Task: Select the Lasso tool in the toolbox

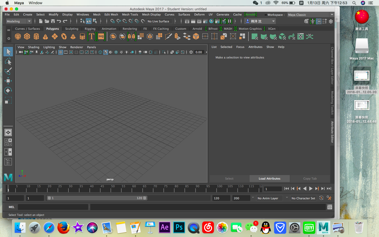Action: point(8,61)
